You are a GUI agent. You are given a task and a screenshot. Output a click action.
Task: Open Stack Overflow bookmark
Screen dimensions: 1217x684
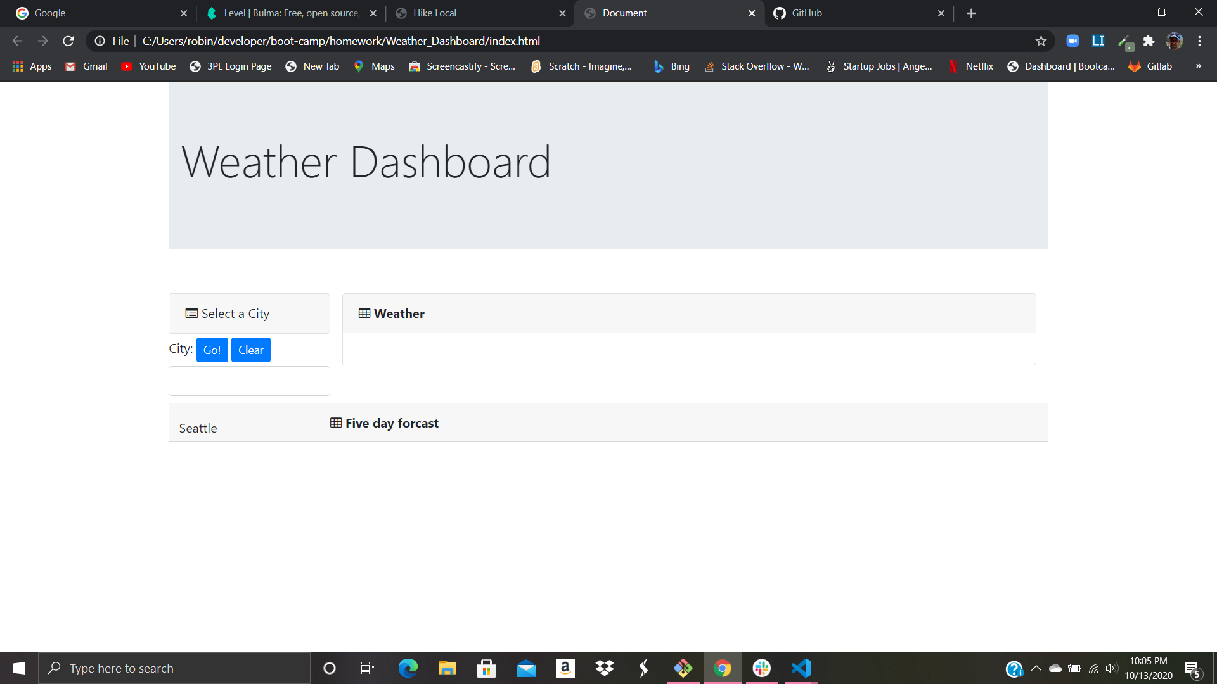point(757,66)
